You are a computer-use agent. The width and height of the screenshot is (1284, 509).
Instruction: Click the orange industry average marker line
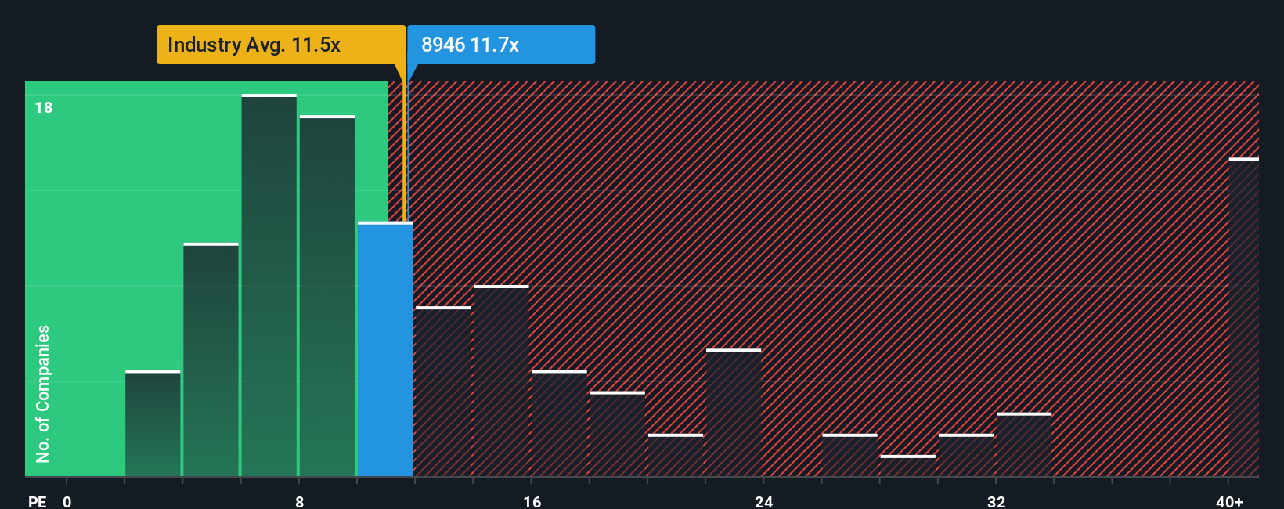(x=404, y=149)
